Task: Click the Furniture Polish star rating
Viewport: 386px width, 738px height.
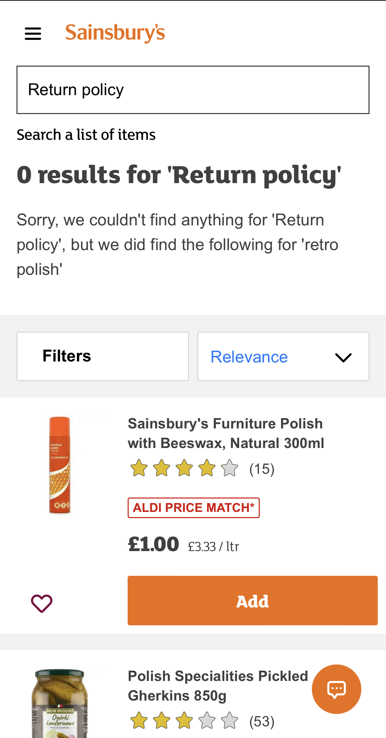Action: point(184,468)
